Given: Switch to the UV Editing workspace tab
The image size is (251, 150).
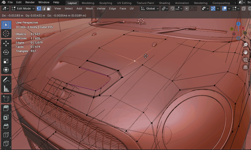Looking at the screenshot, I should coord(124,3).
